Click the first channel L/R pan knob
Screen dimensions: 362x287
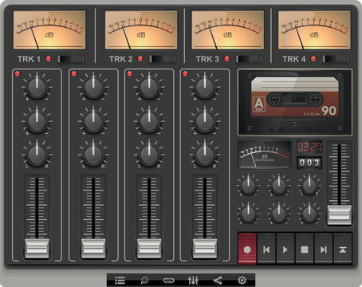[37, 155]
